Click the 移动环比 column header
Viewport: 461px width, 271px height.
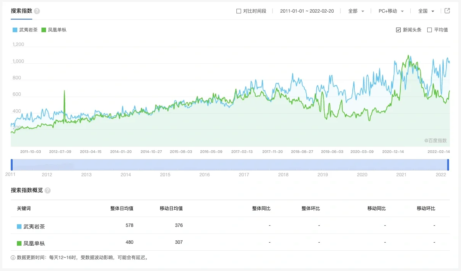point(426,209)
